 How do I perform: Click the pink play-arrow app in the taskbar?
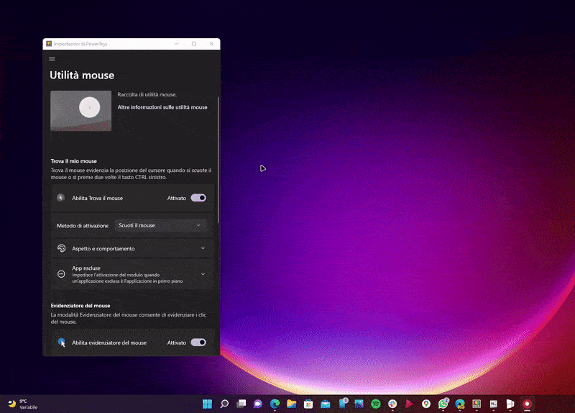pos(409,404)
